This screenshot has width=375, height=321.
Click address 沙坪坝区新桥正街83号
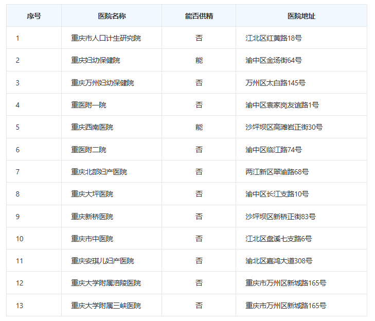click(280, 217)
